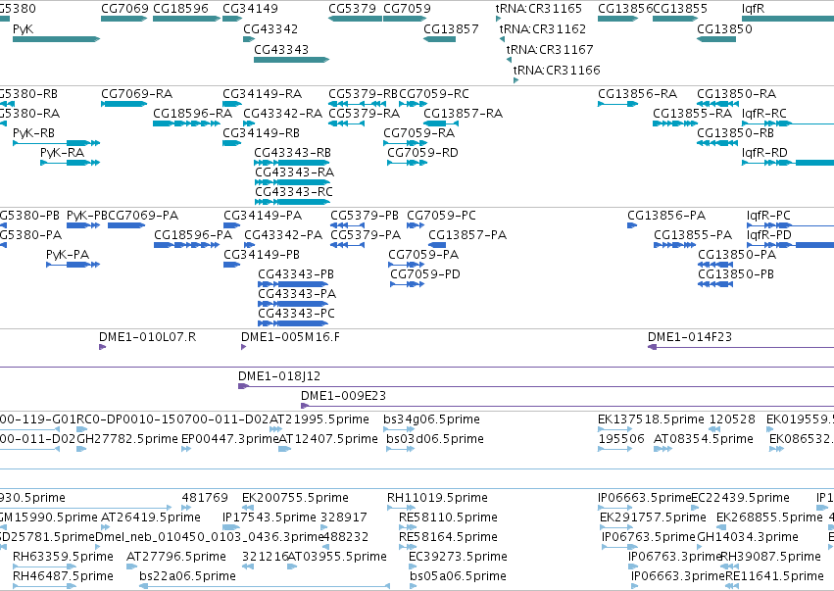The image size is (834, 591).
Task: Select transcript CG43343-RC
Action: [x=291, y=202]
